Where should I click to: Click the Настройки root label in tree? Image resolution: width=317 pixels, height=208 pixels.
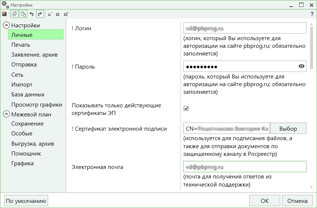click(26, 25)
